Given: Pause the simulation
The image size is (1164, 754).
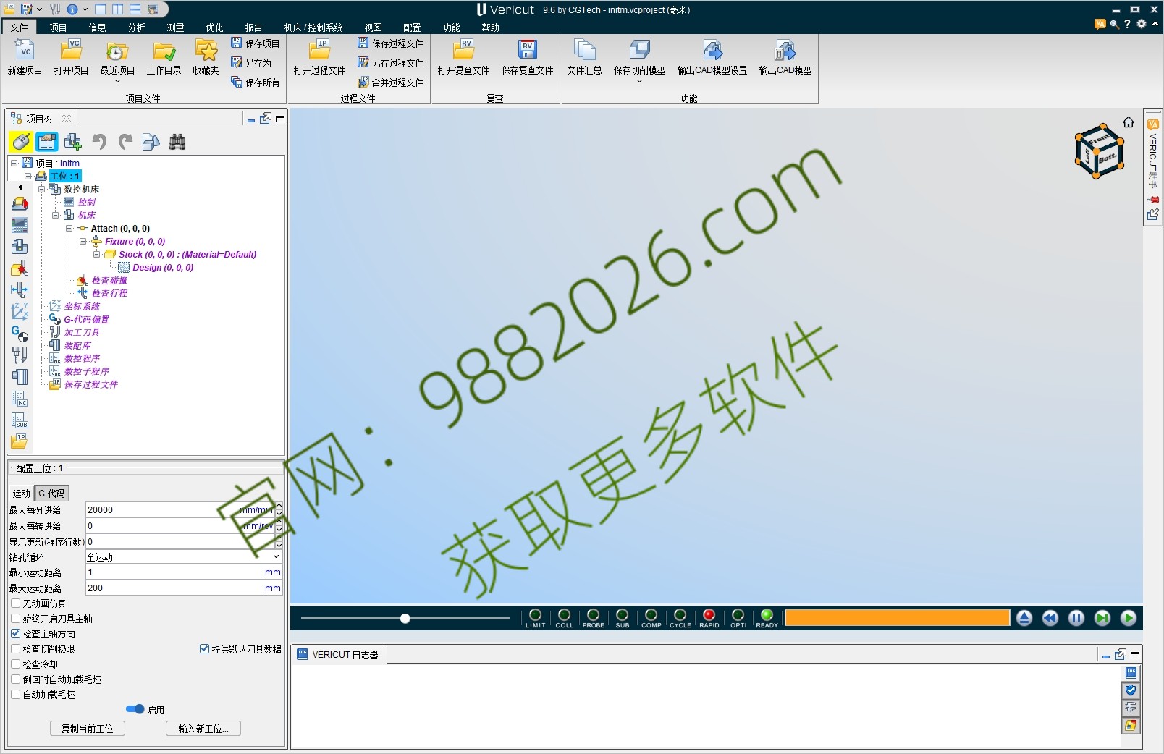Looking at the screenshot, I should point(1076,618).
